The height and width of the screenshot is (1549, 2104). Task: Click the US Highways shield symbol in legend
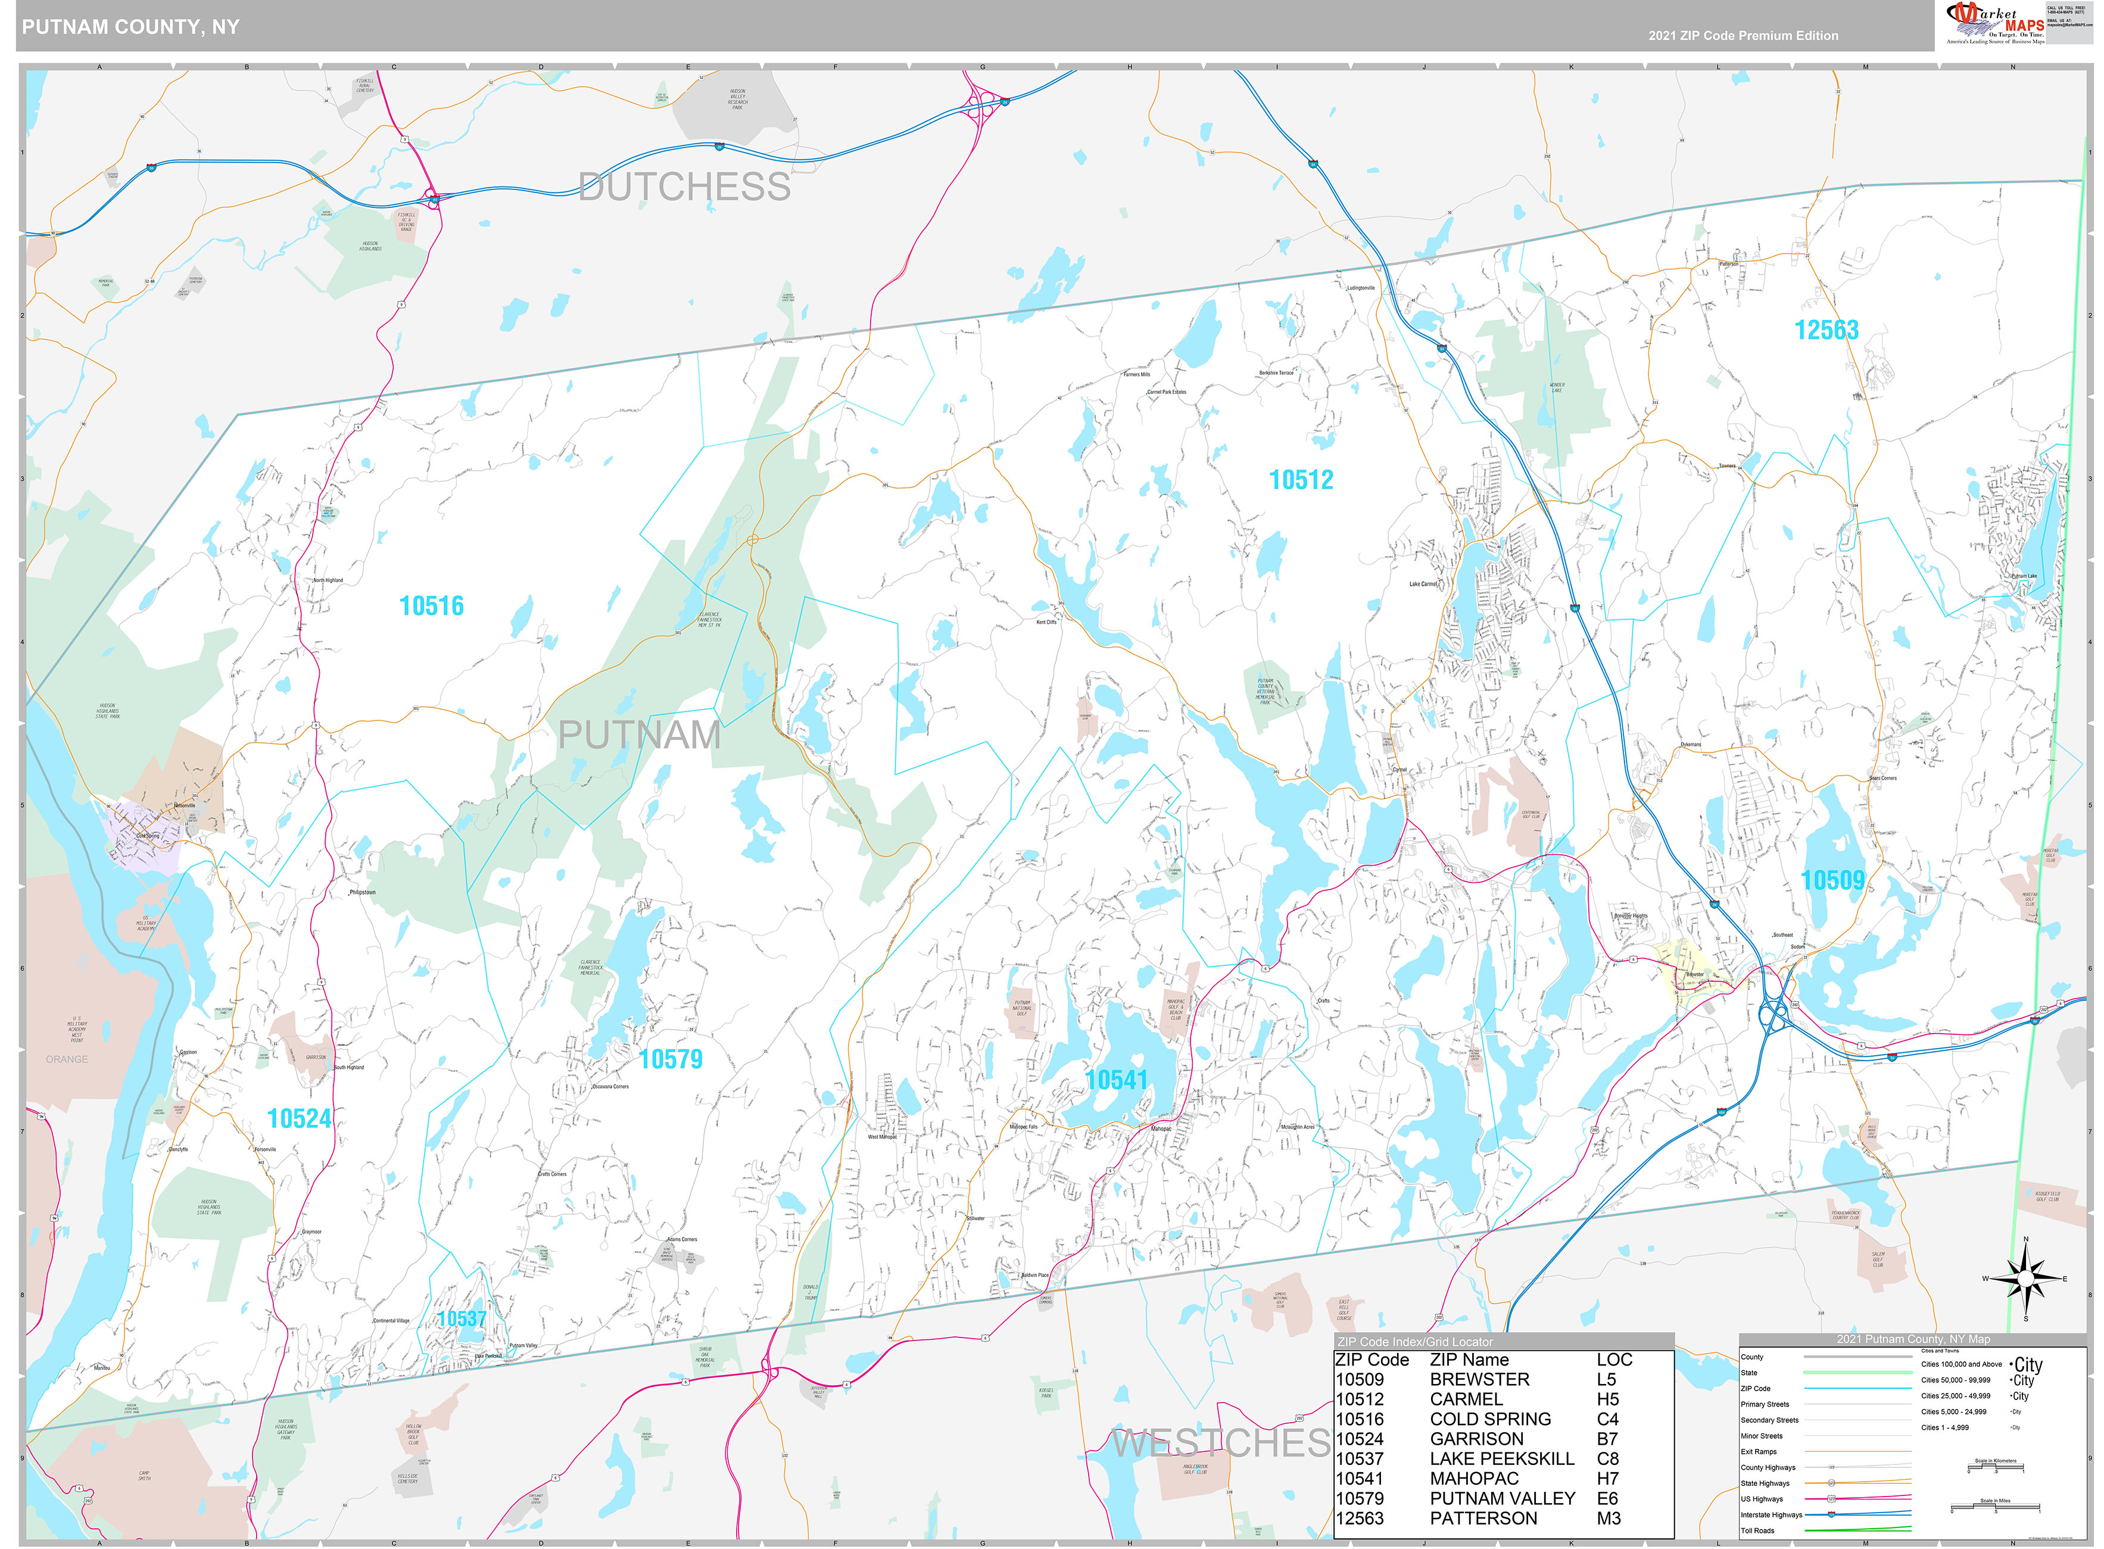tap(1831, 1500)
